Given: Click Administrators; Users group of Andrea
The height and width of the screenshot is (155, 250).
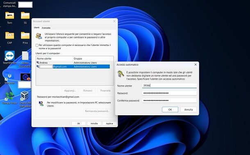Looking at the screenshot, I should 85,63.
